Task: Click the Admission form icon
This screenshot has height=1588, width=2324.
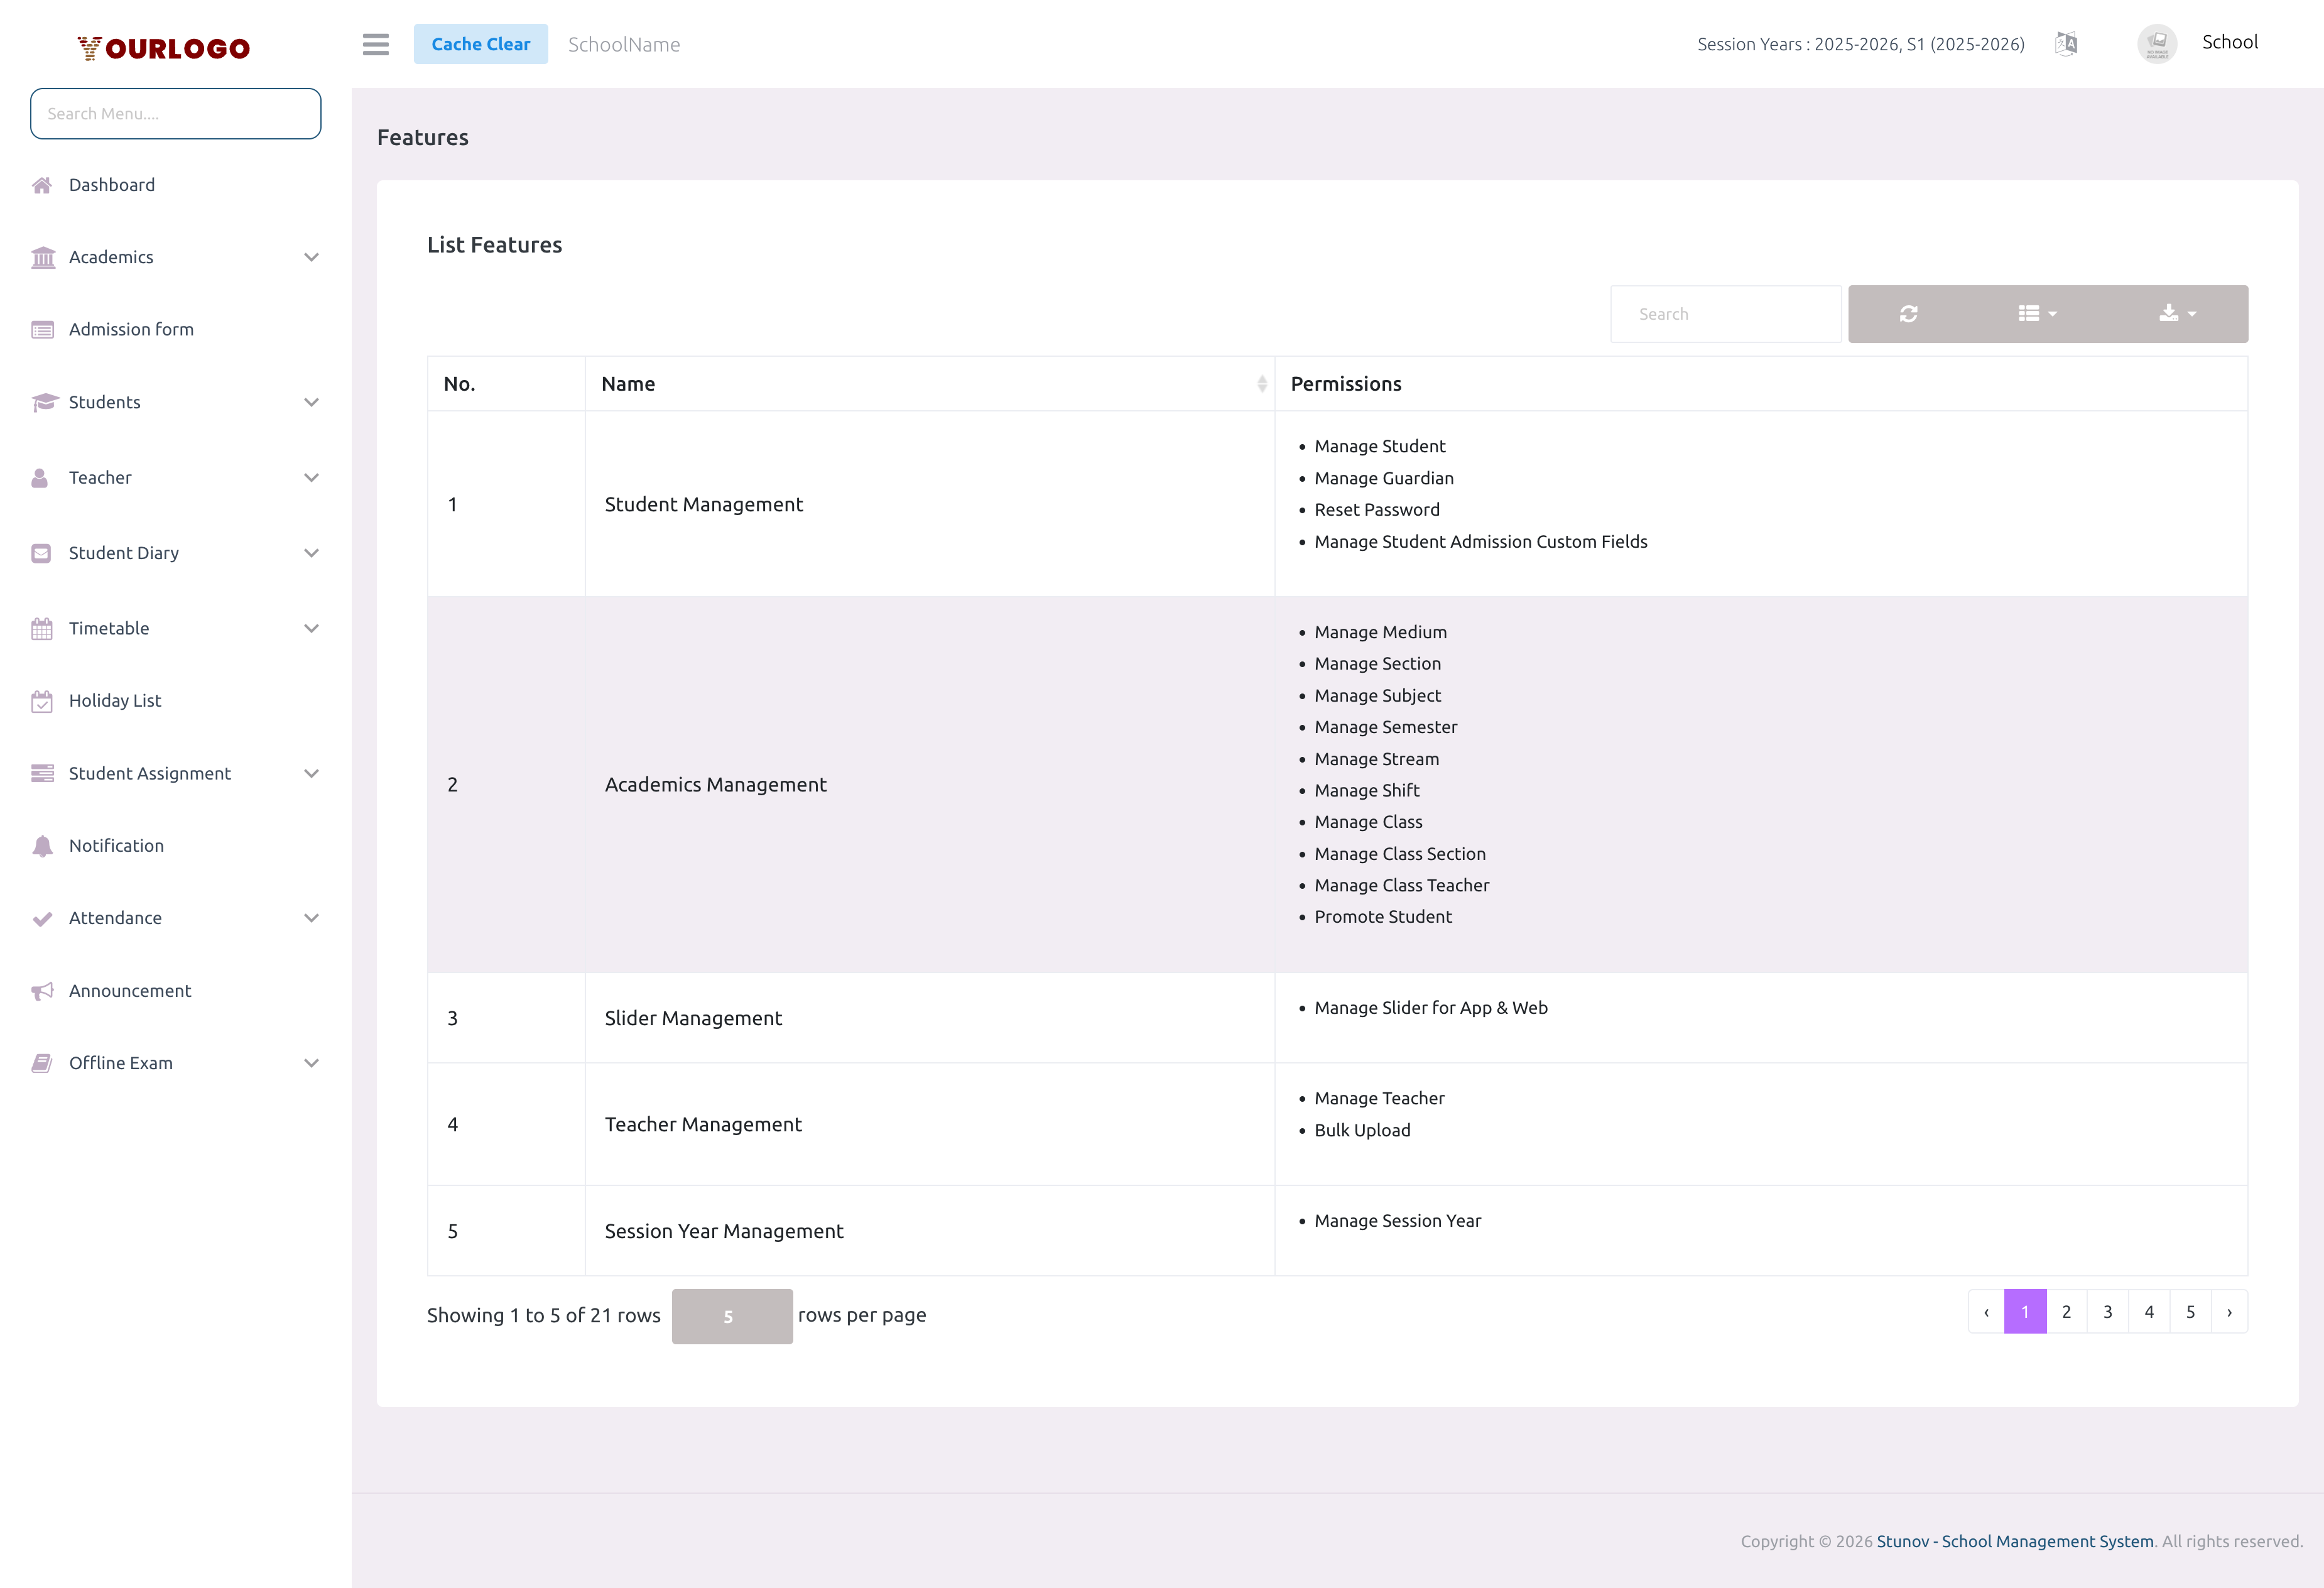Action: 42,329
